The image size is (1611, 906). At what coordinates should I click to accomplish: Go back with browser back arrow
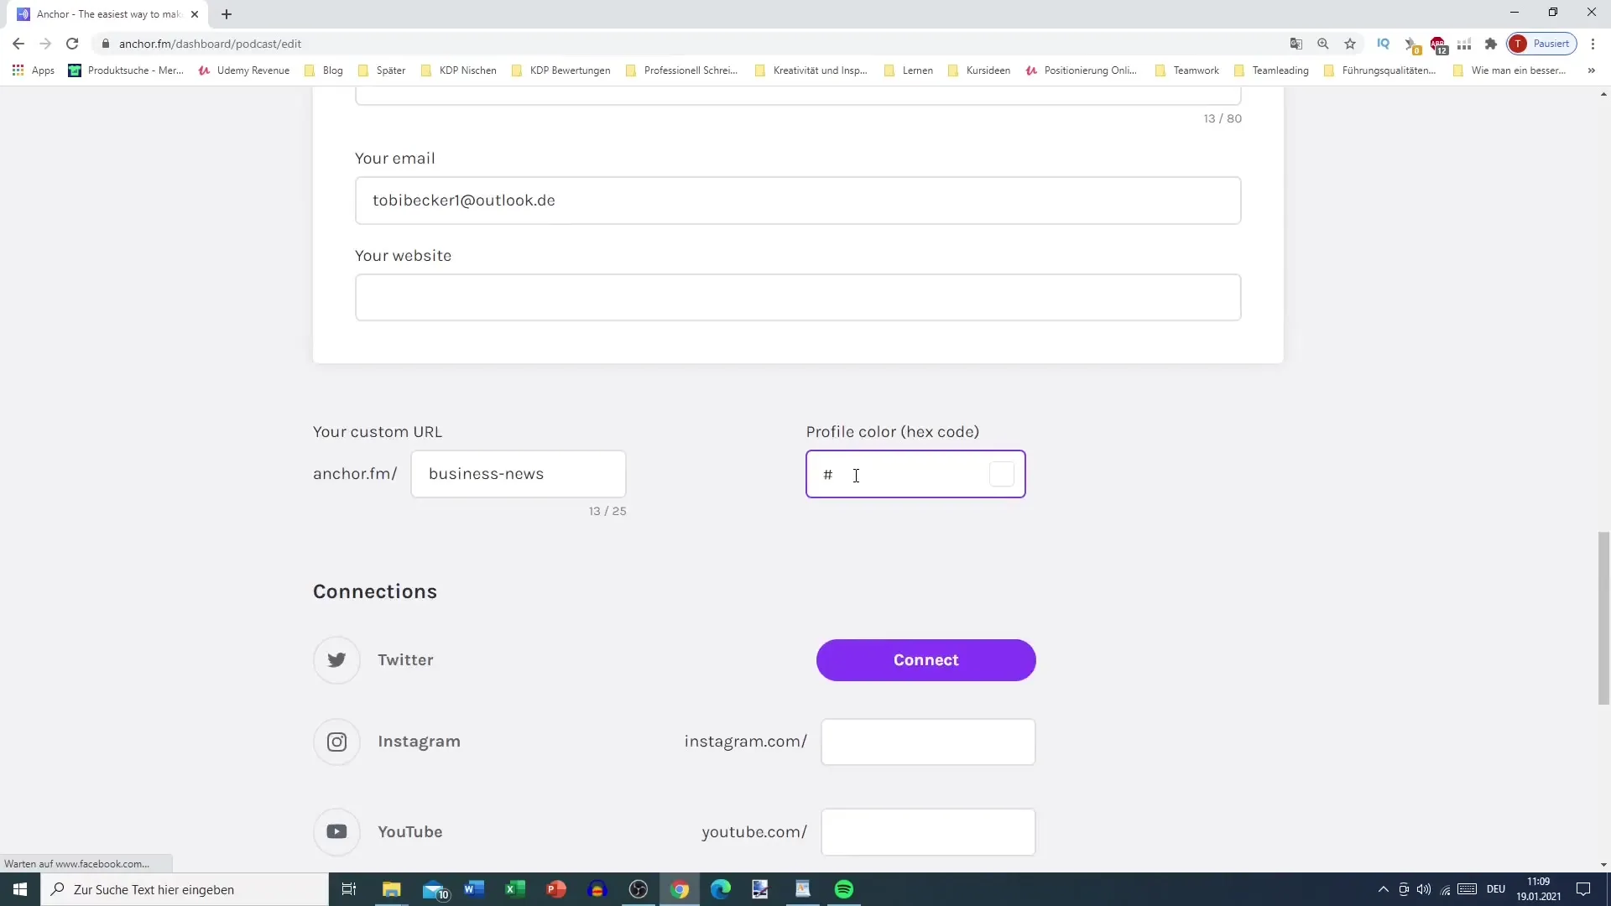tap(18, 44)
